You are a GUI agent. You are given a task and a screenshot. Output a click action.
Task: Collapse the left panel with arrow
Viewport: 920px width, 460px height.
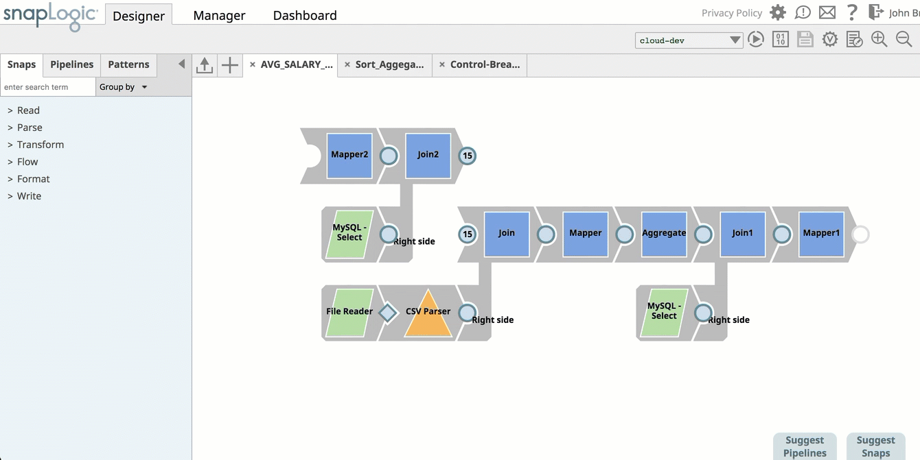coord(181,64)
